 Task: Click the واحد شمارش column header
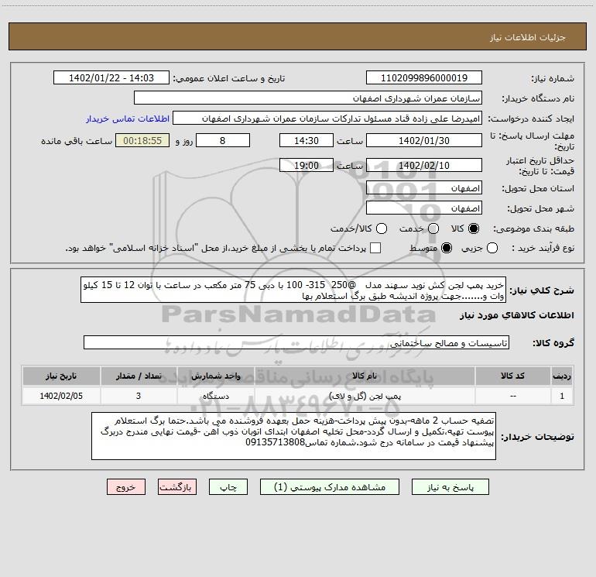[215, 376]
